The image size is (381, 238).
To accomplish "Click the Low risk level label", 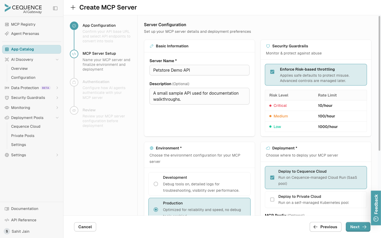I will pyautogui.click(x=277, y=127).
